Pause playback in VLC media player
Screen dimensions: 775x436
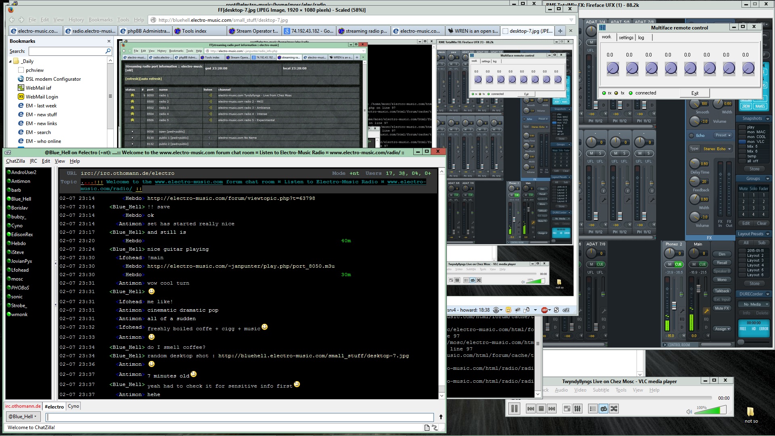(x=514, y=409)
